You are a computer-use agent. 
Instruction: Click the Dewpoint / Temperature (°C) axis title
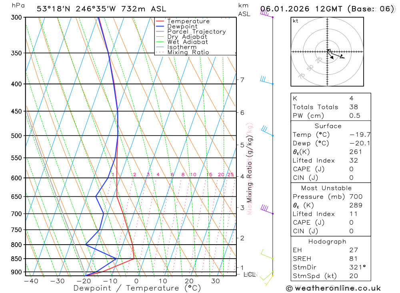tap(137, 288)
